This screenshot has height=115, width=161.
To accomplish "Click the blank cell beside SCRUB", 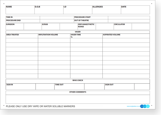I will pos(69,26).
